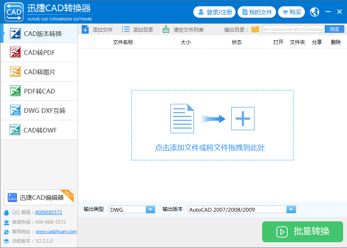Viewport: 347px width, 248px height.
Task: Click the 分享 column header
Action: click(x=317, y=42)
